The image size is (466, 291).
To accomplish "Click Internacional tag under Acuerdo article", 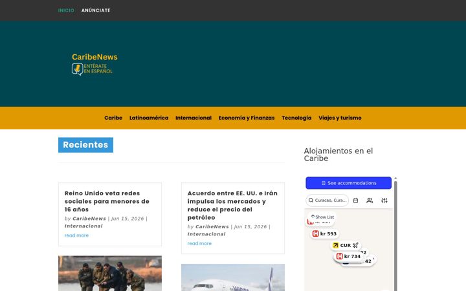I will (206, 234).
